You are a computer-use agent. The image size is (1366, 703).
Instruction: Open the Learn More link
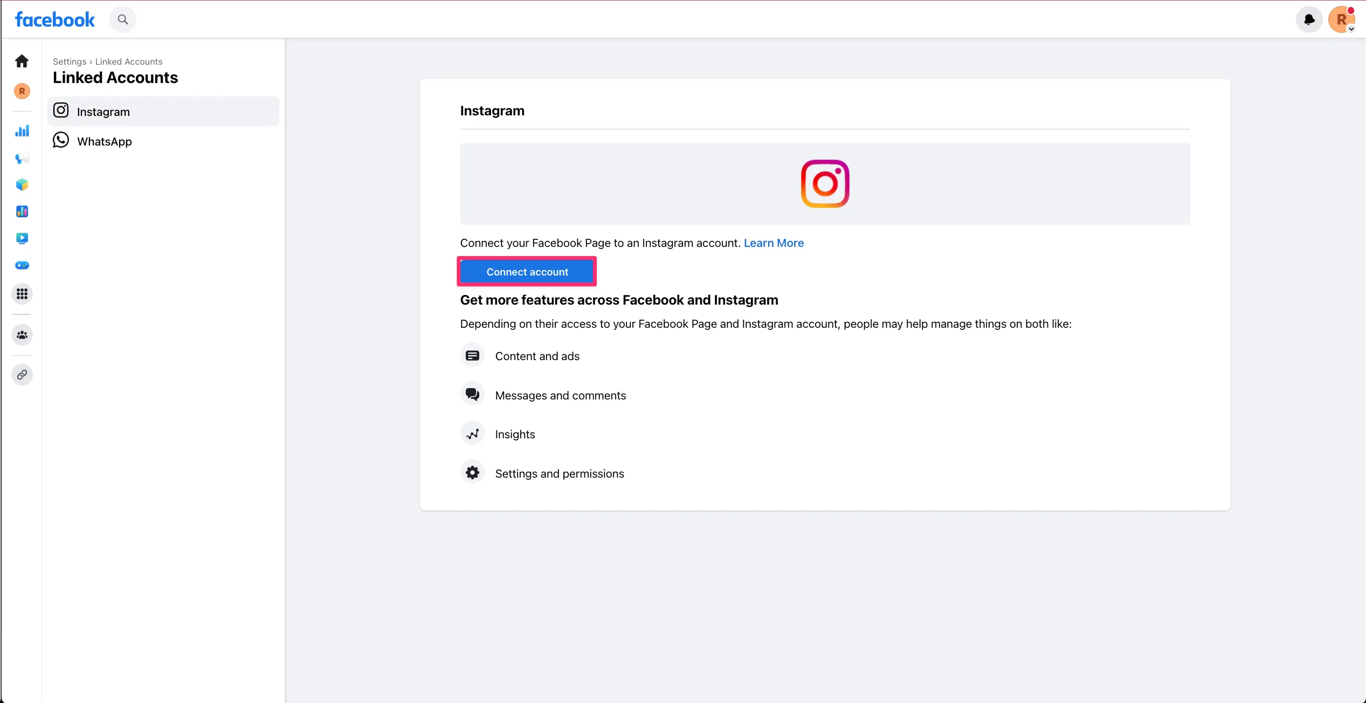pos(774,243)
